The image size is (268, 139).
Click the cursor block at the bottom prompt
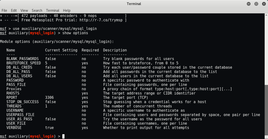pos(63,136)
